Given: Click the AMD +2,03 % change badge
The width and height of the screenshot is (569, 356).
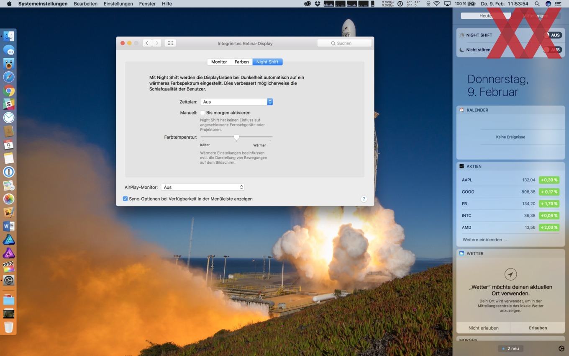Looking at the screenshot, I should pyautogui.click(x=549, y=227).
